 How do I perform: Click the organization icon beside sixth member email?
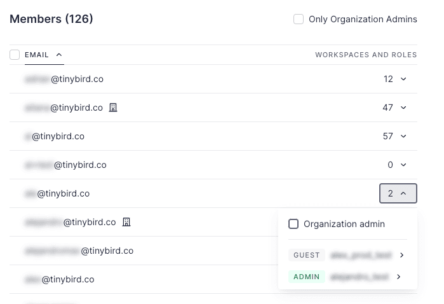tap(126, 222)
